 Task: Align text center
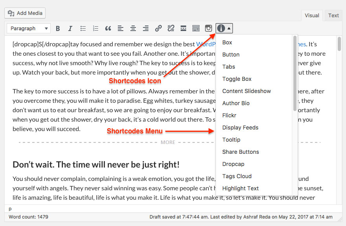tap(133, 28)
